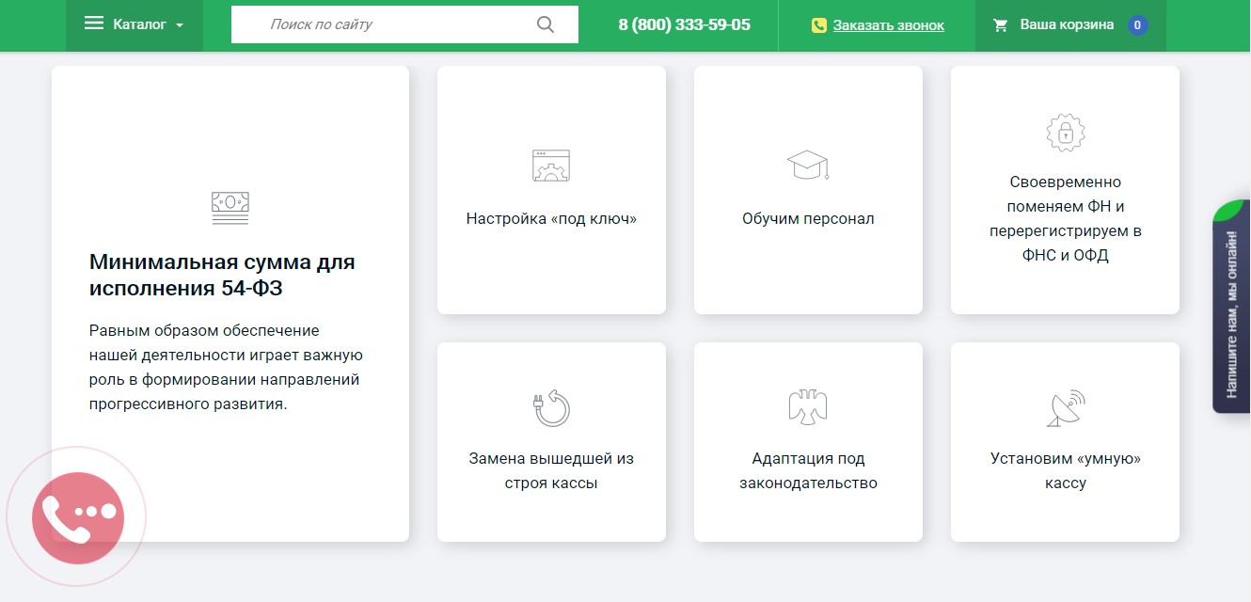Click the paragraph starting Равным образом обеспечение

[x=226, y=367]
